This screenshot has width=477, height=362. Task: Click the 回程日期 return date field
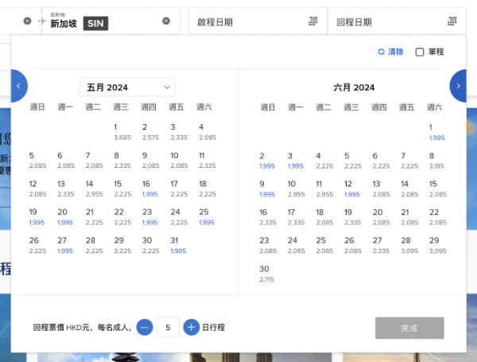click(x=397, y=21)
